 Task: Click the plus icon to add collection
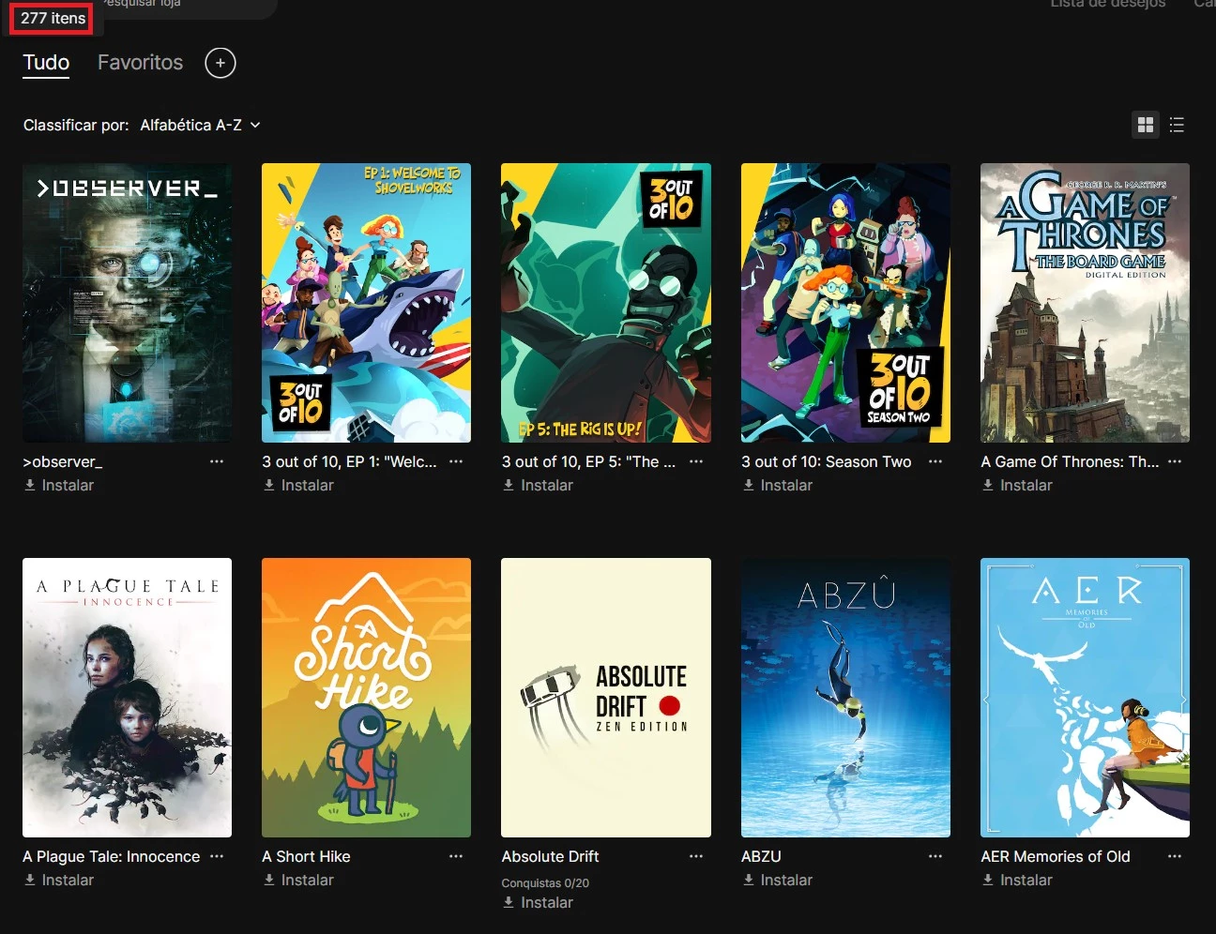[220, 63]
